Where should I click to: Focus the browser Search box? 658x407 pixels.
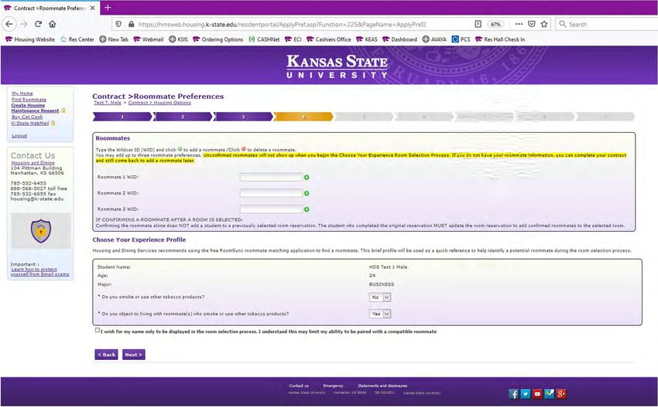[x=608, y=24]
